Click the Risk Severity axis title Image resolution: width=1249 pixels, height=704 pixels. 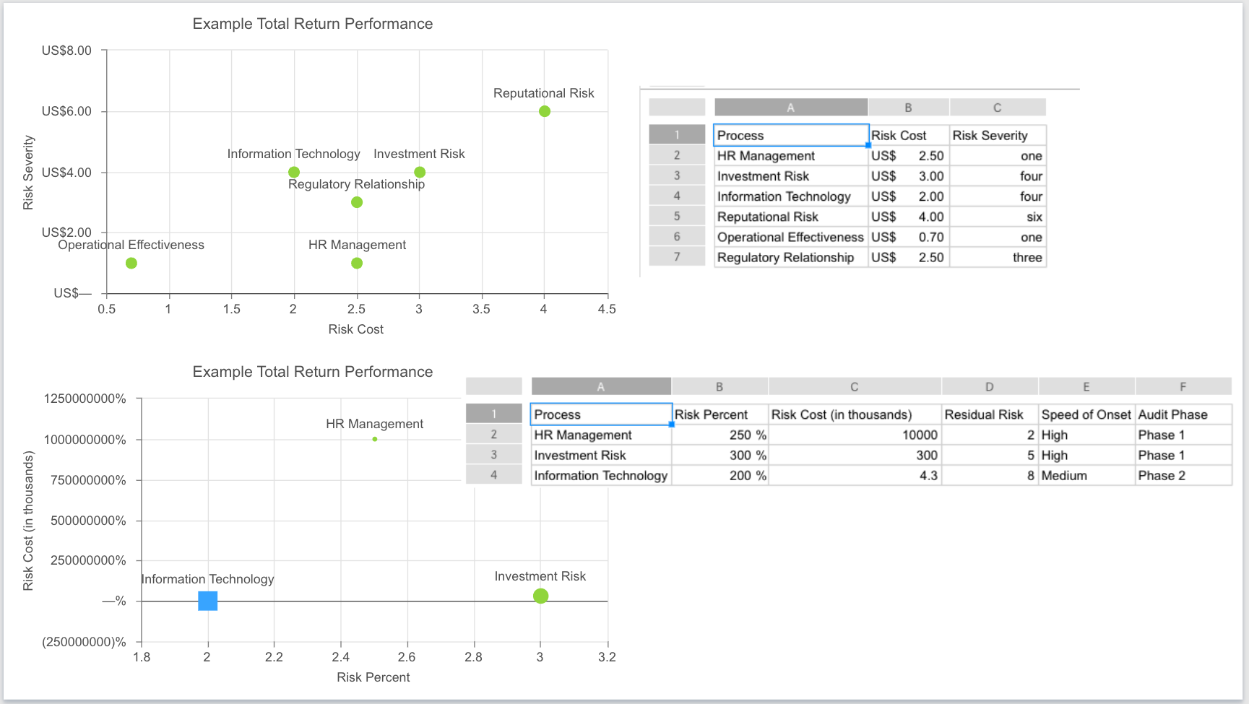pyautogui.click(x=28, y=173)
